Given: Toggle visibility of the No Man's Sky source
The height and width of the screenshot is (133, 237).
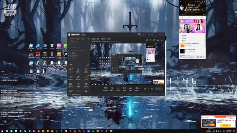Looking at the screenshot, I should click(69, 48).
